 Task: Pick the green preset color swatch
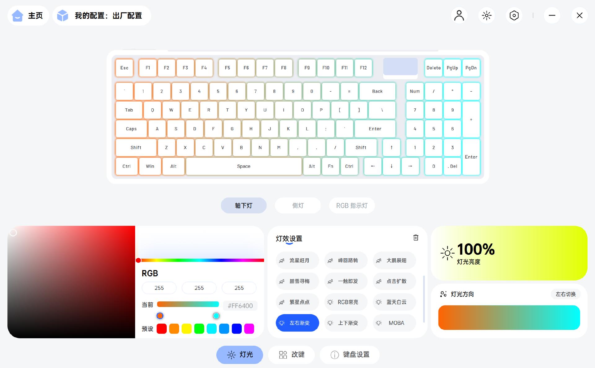click(199, 329)
